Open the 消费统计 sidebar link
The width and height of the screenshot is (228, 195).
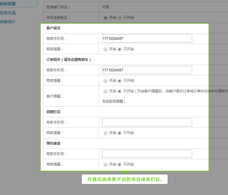8,22
